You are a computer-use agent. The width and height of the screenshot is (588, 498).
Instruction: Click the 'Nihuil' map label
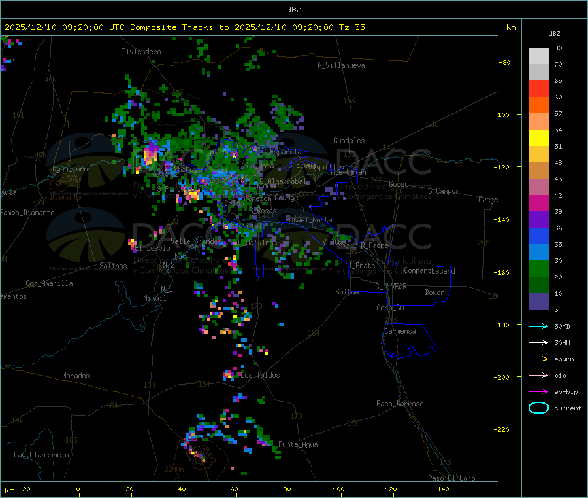tap(155, 298)
